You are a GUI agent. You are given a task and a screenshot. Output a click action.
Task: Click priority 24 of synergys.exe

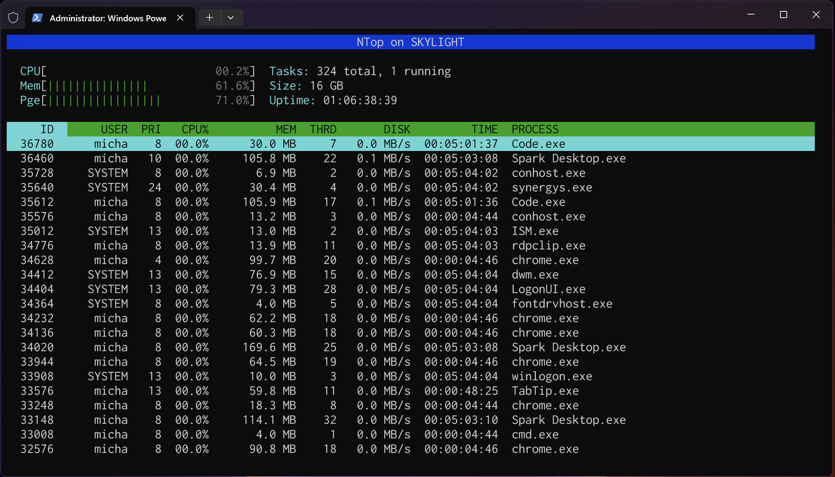[x=155, y=187]
